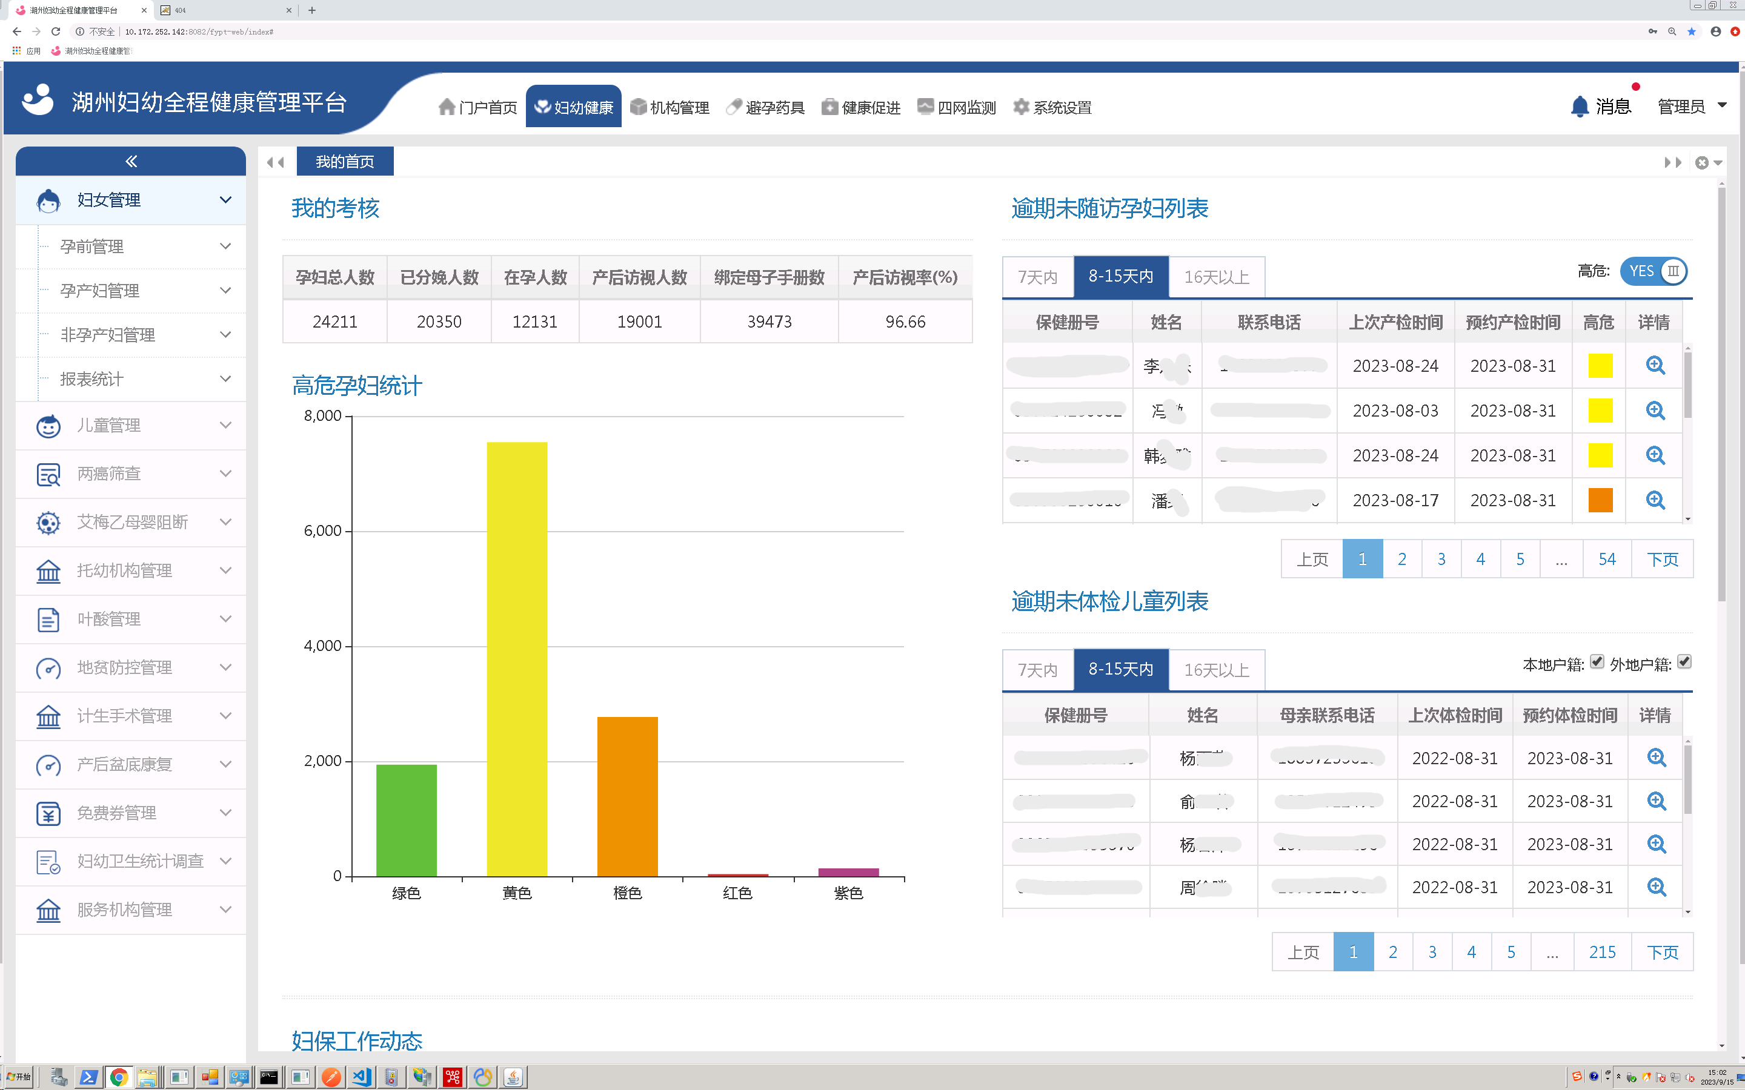The width and height of the screenshot is (1745, 1090).
Task: Expand the 报表统计 submenu
Action: pyautogui.click(x=225, y=378)
